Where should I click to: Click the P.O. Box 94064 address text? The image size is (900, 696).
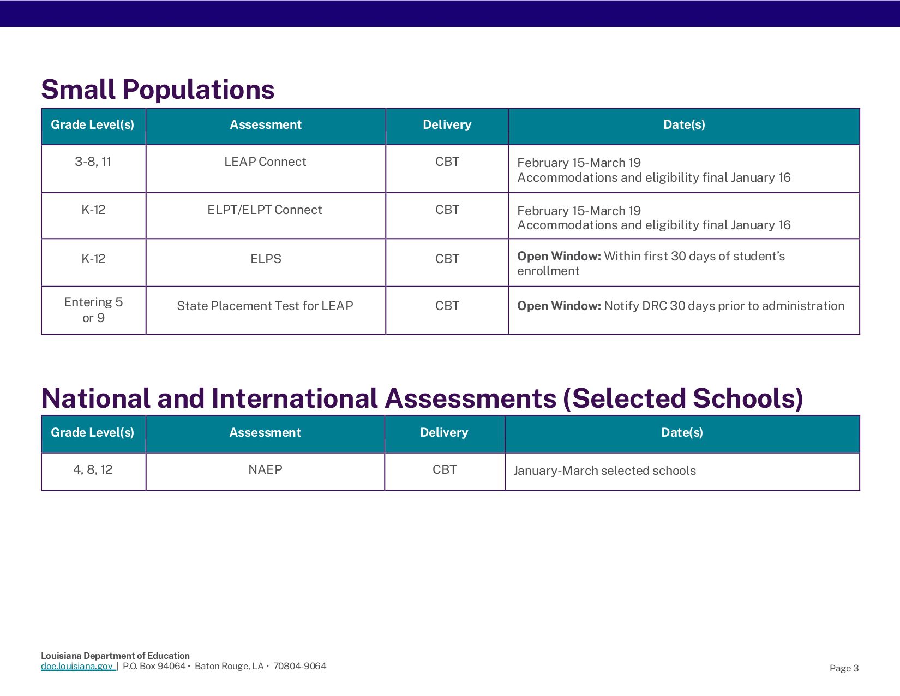pyautogui.click(x=154, y=666)
